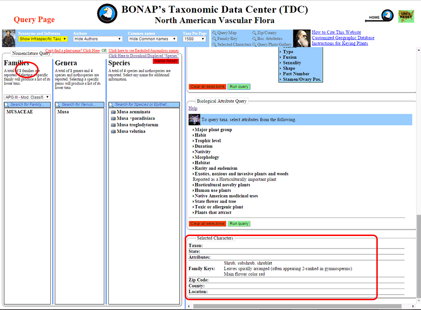Go to HOME via the eagle icon
The width and height of the screenshot is (421, 310).
(388, 15)
